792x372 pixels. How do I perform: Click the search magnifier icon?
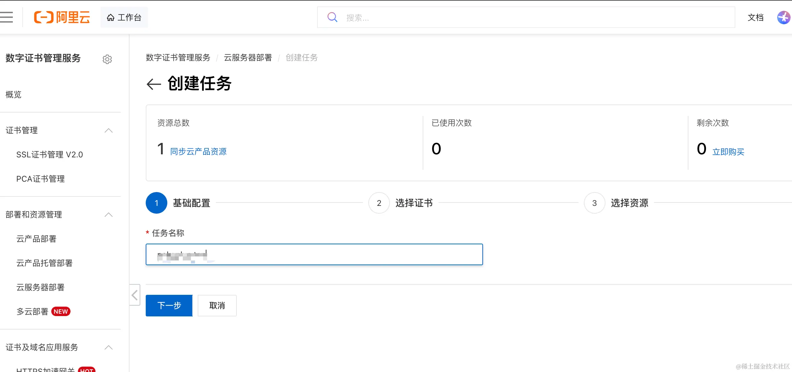[x=332, y=17]
